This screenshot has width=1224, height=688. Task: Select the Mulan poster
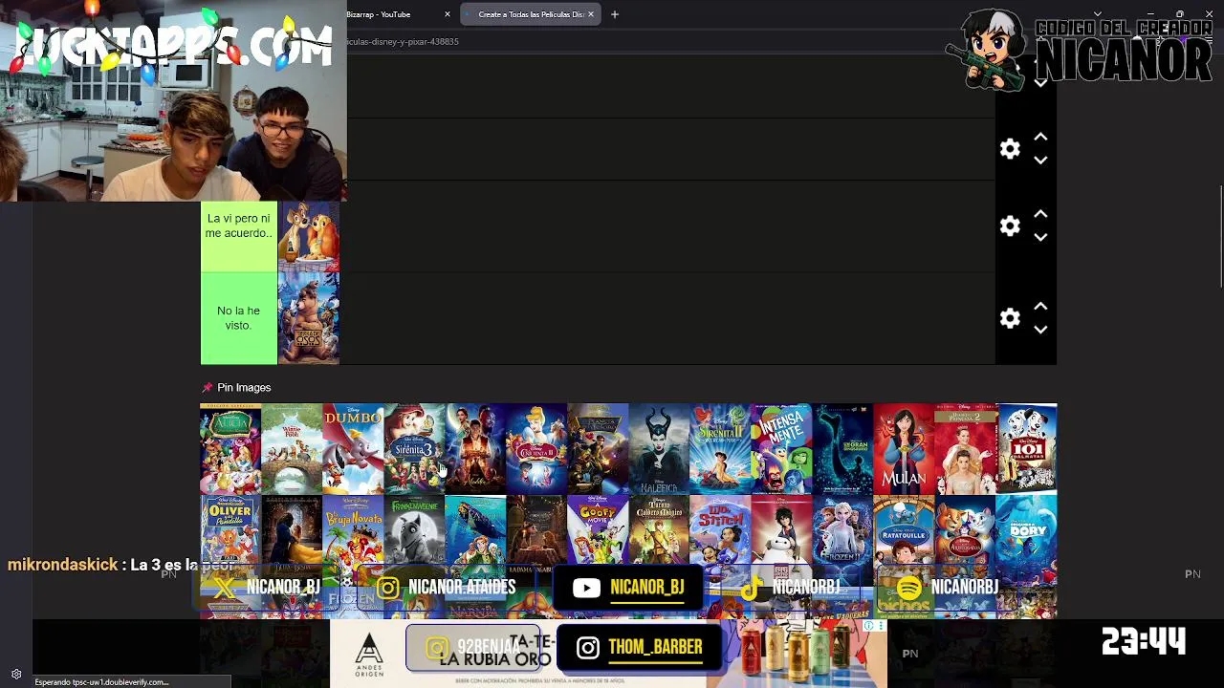pyautogui.click(x=904, y=448)
